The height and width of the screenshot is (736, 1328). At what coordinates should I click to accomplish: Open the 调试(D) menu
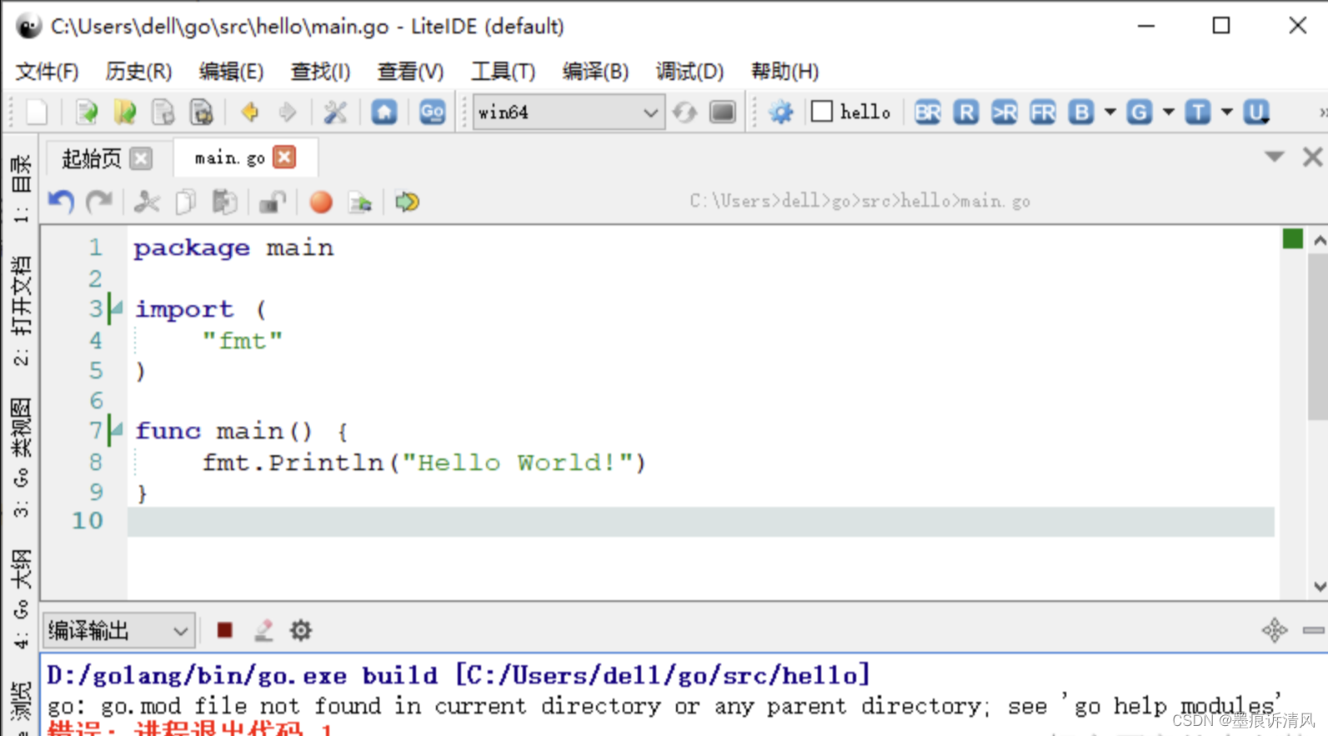tap(689, 72)
